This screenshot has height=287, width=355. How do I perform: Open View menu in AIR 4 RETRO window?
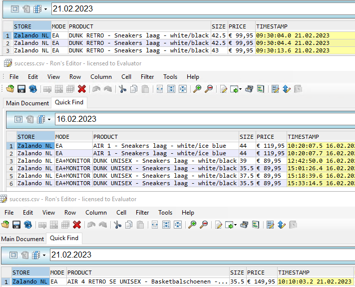coord(48,213)
